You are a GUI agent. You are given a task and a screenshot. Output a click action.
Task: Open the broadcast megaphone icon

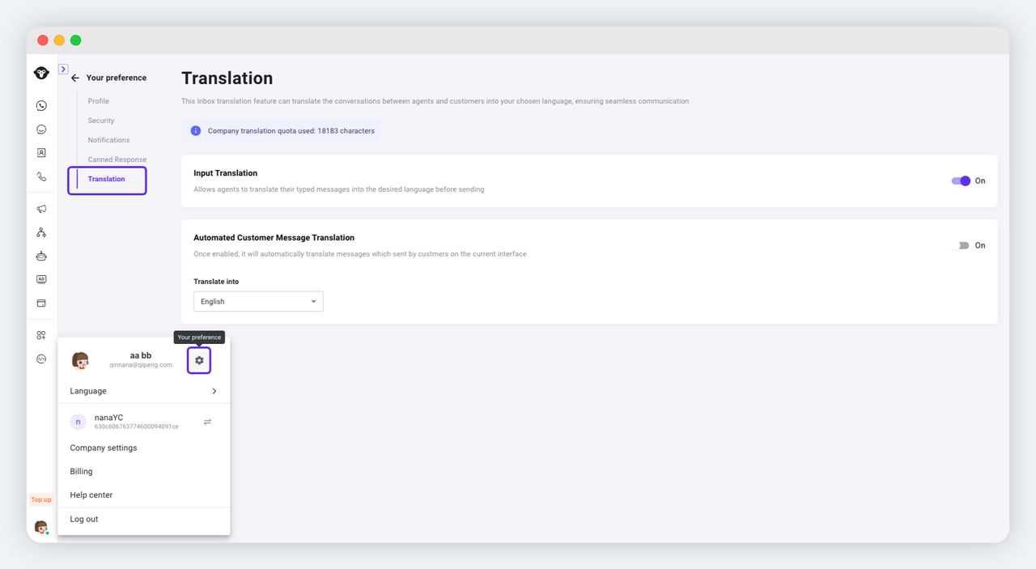tap(41, 209)
